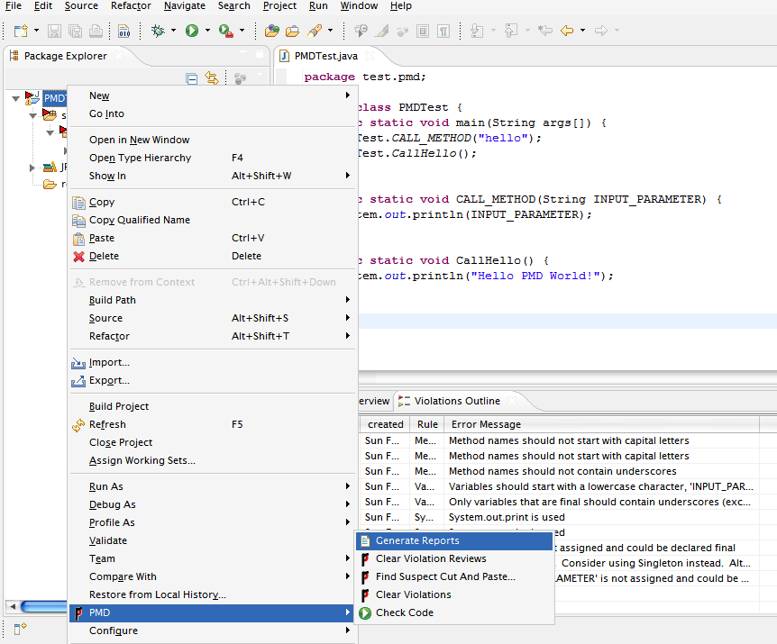Select Find Suspect Cut And Paste option
This screenshot has height=644, width=777.
(445, 576)
